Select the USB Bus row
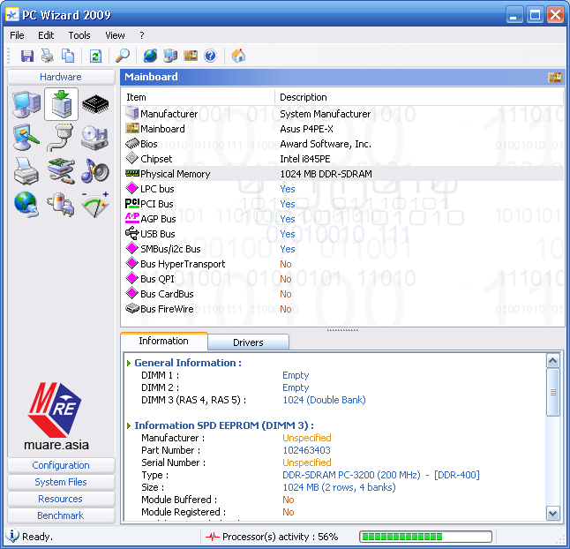This screenshot has height=549, width=570. point(342,234)
